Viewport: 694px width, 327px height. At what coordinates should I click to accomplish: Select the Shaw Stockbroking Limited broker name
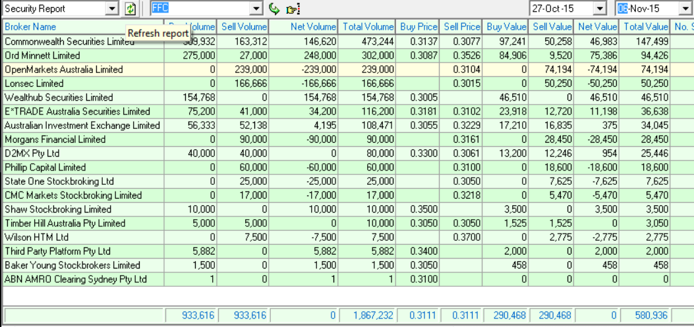pos(57,209)
